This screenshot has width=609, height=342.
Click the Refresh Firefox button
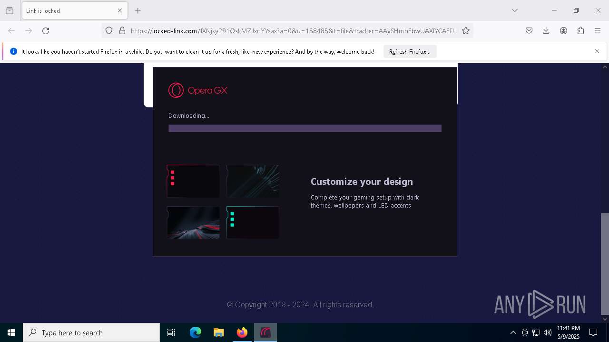pos(410,52)
